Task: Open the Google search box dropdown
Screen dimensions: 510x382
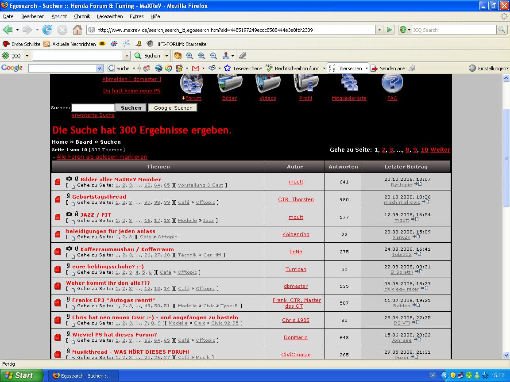Action: (x=100, y=68)
